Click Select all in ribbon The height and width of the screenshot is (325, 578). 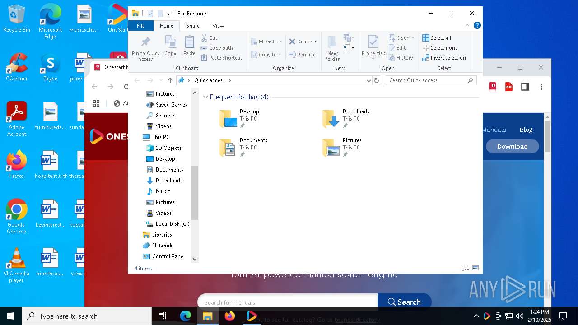pyautogui.click(x=437, y=38)
